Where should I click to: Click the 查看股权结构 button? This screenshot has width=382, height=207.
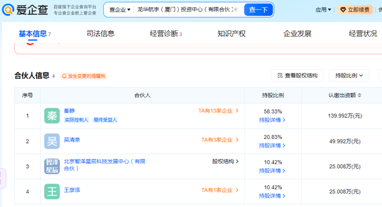[x=297, y=75]
